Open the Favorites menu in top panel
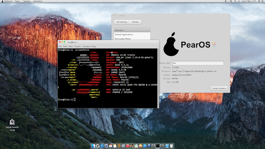The height and width of the screenshot is (149, 265). (27, 1)
